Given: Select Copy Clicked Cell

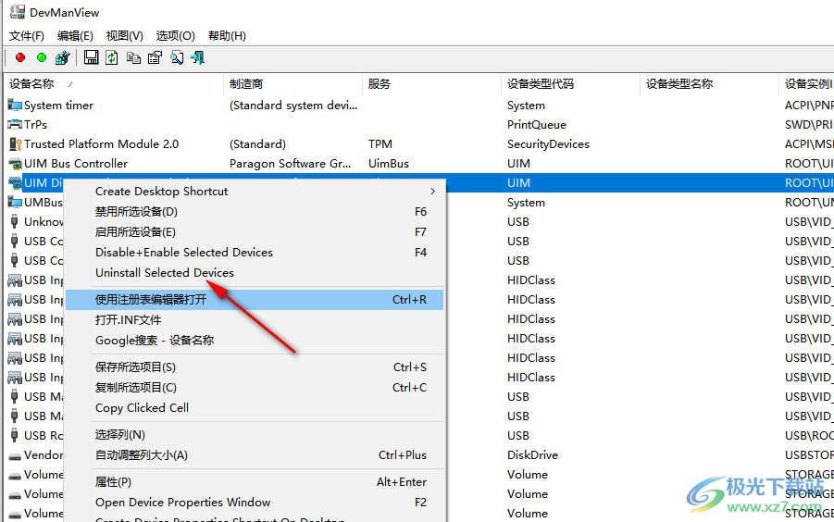Looking at the screenshot, I should point(255,407).
